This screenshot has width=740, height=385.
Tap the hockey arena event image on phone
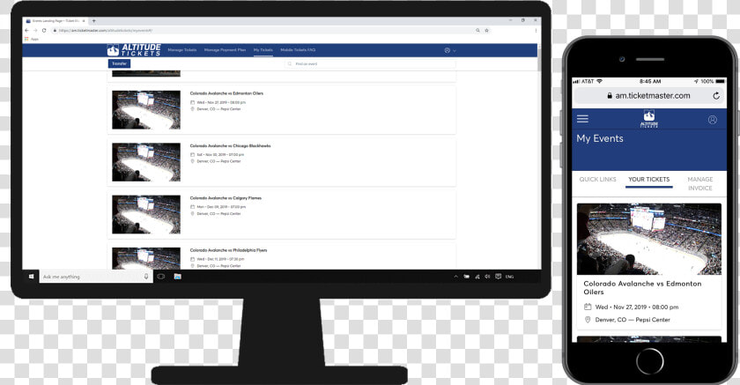[649, 240]
